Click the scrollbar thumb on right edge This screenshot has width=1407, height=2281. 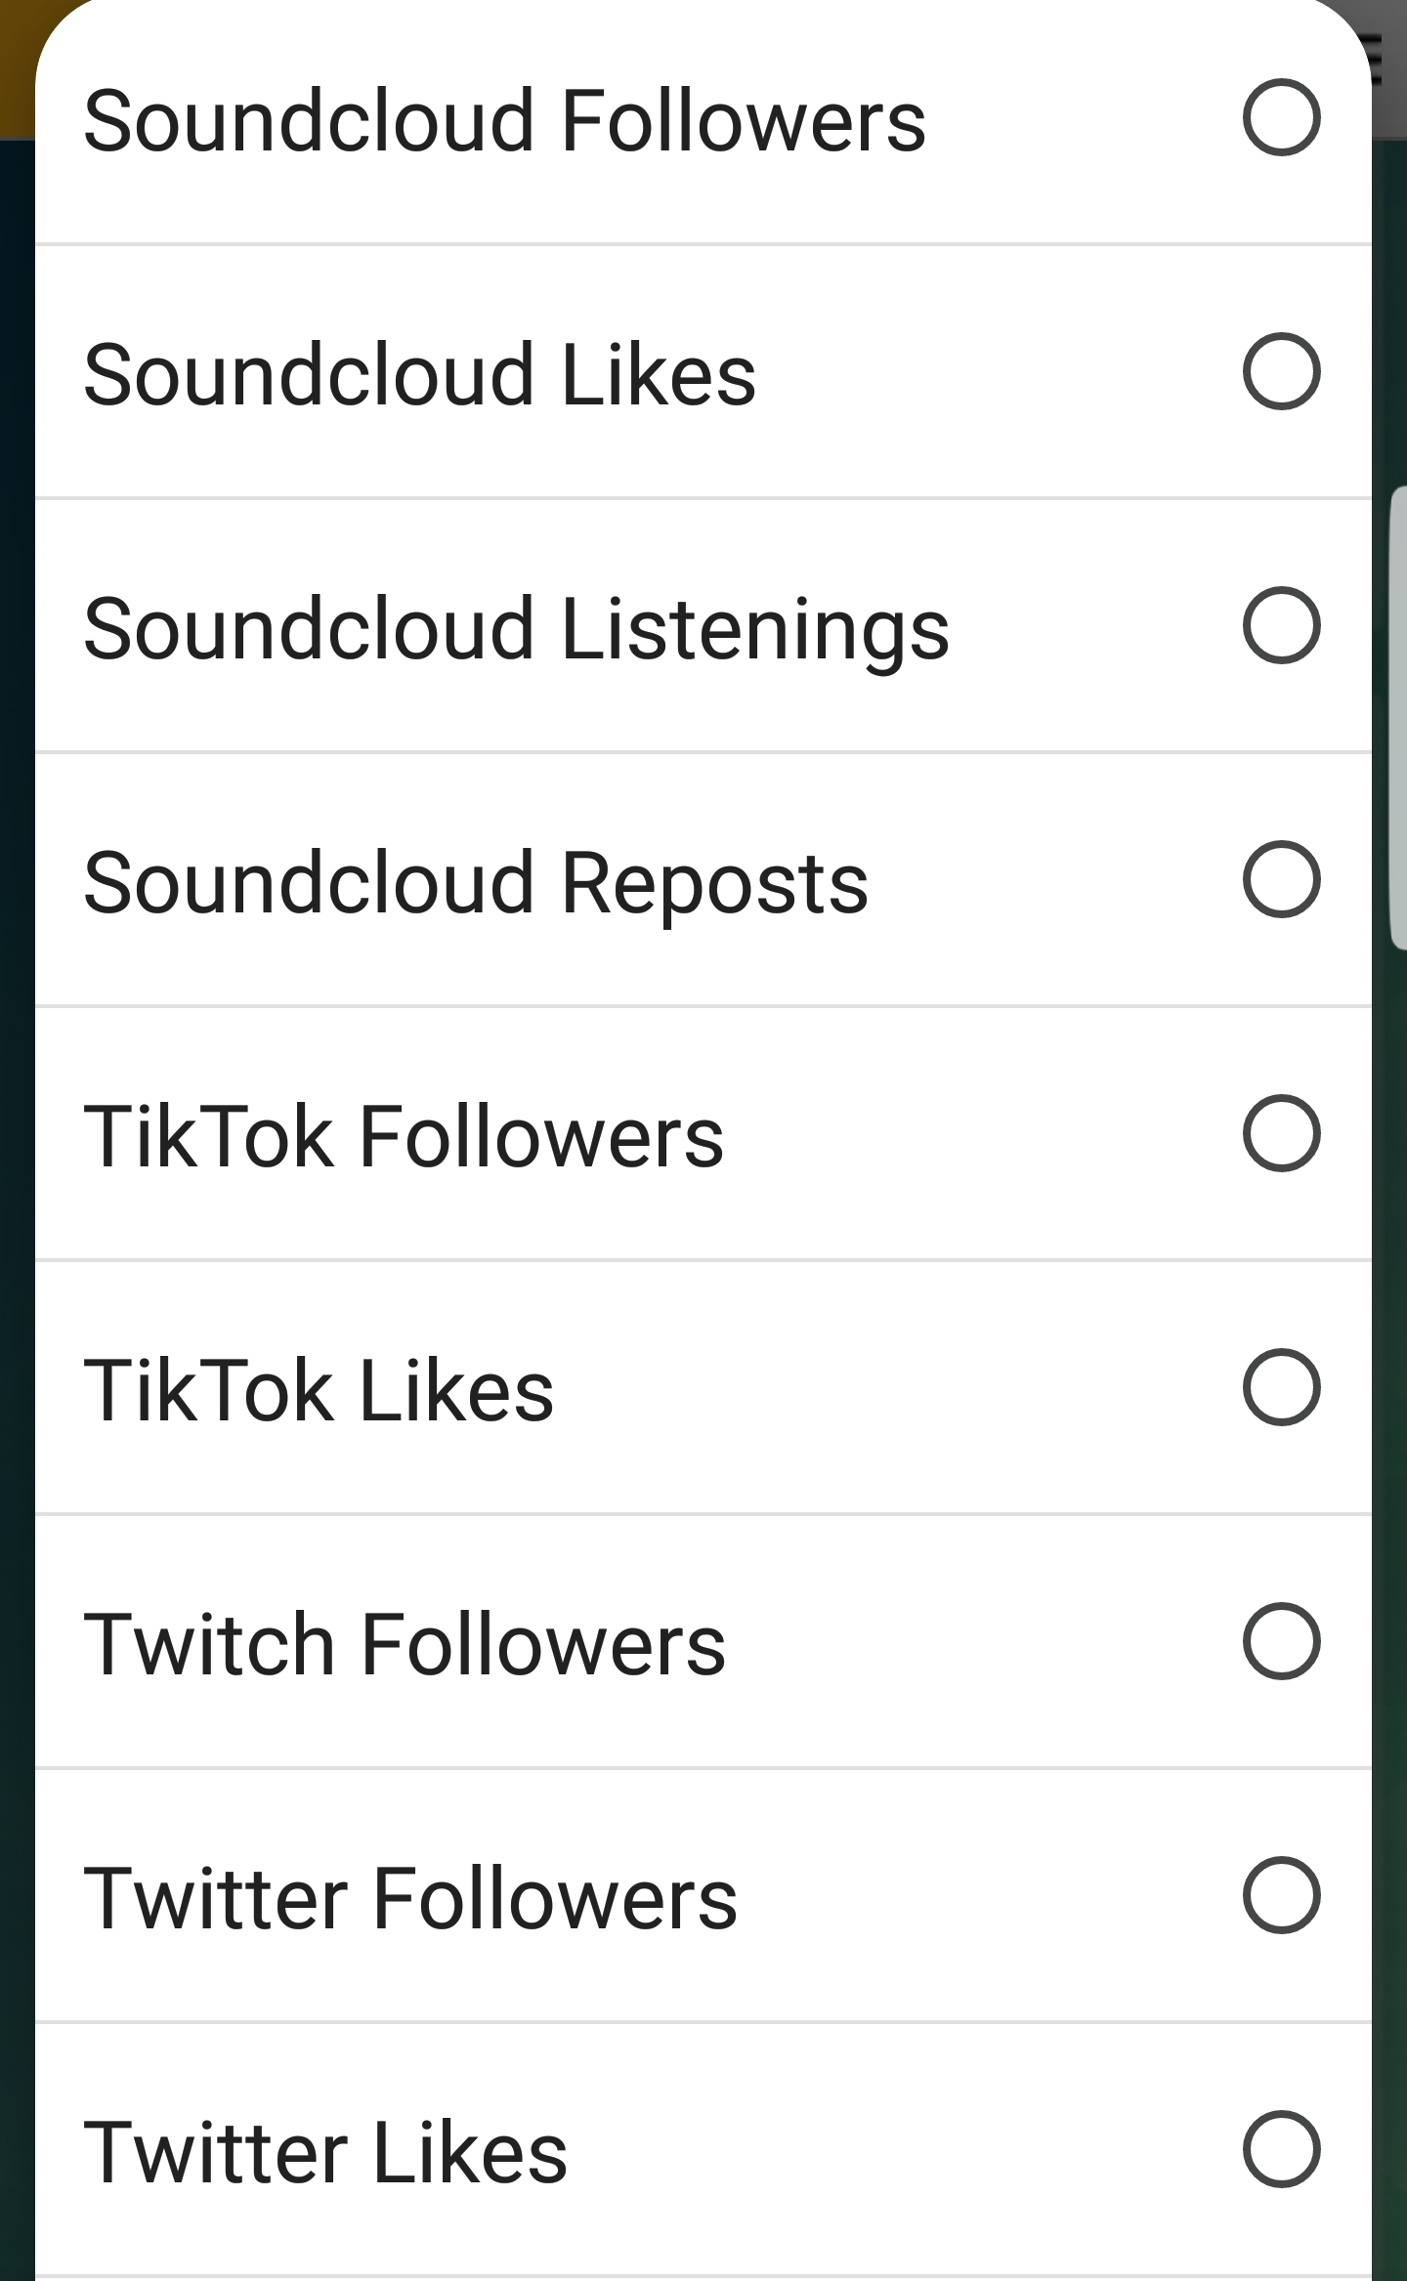(1397, 718)
